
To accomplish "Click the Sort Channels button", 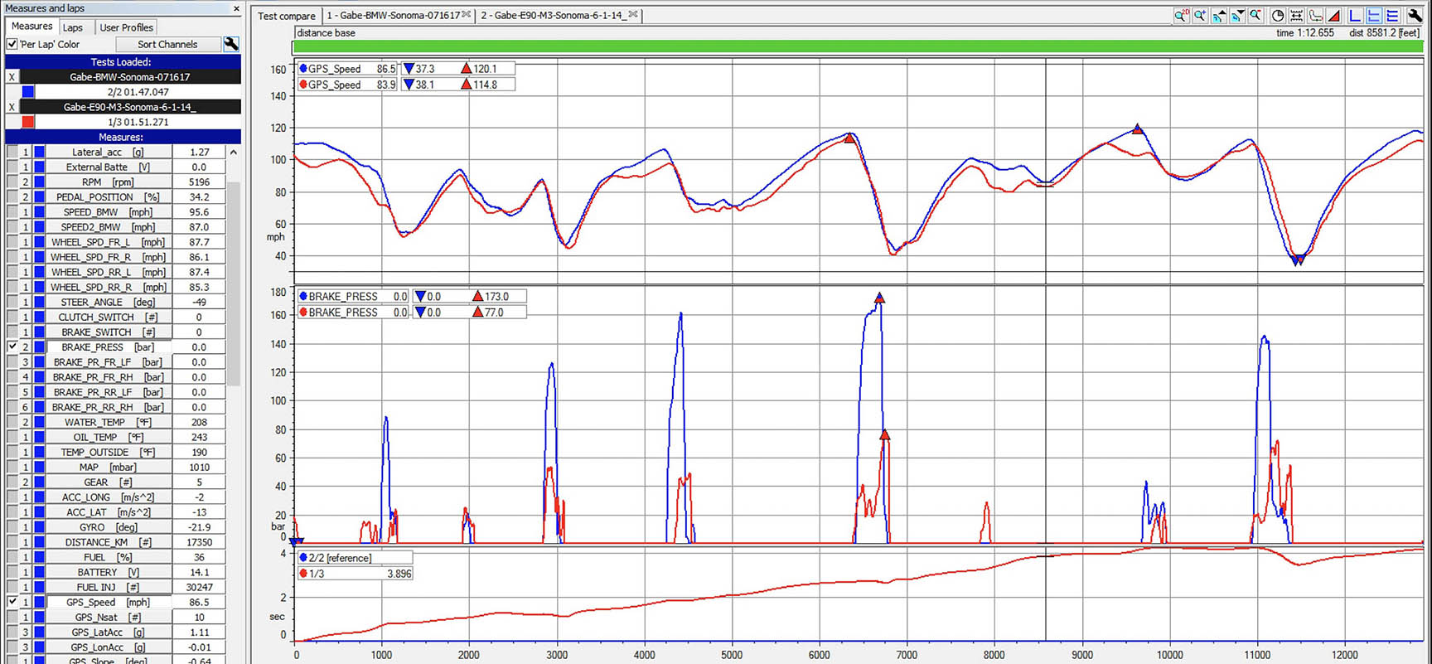I will 167,44.
